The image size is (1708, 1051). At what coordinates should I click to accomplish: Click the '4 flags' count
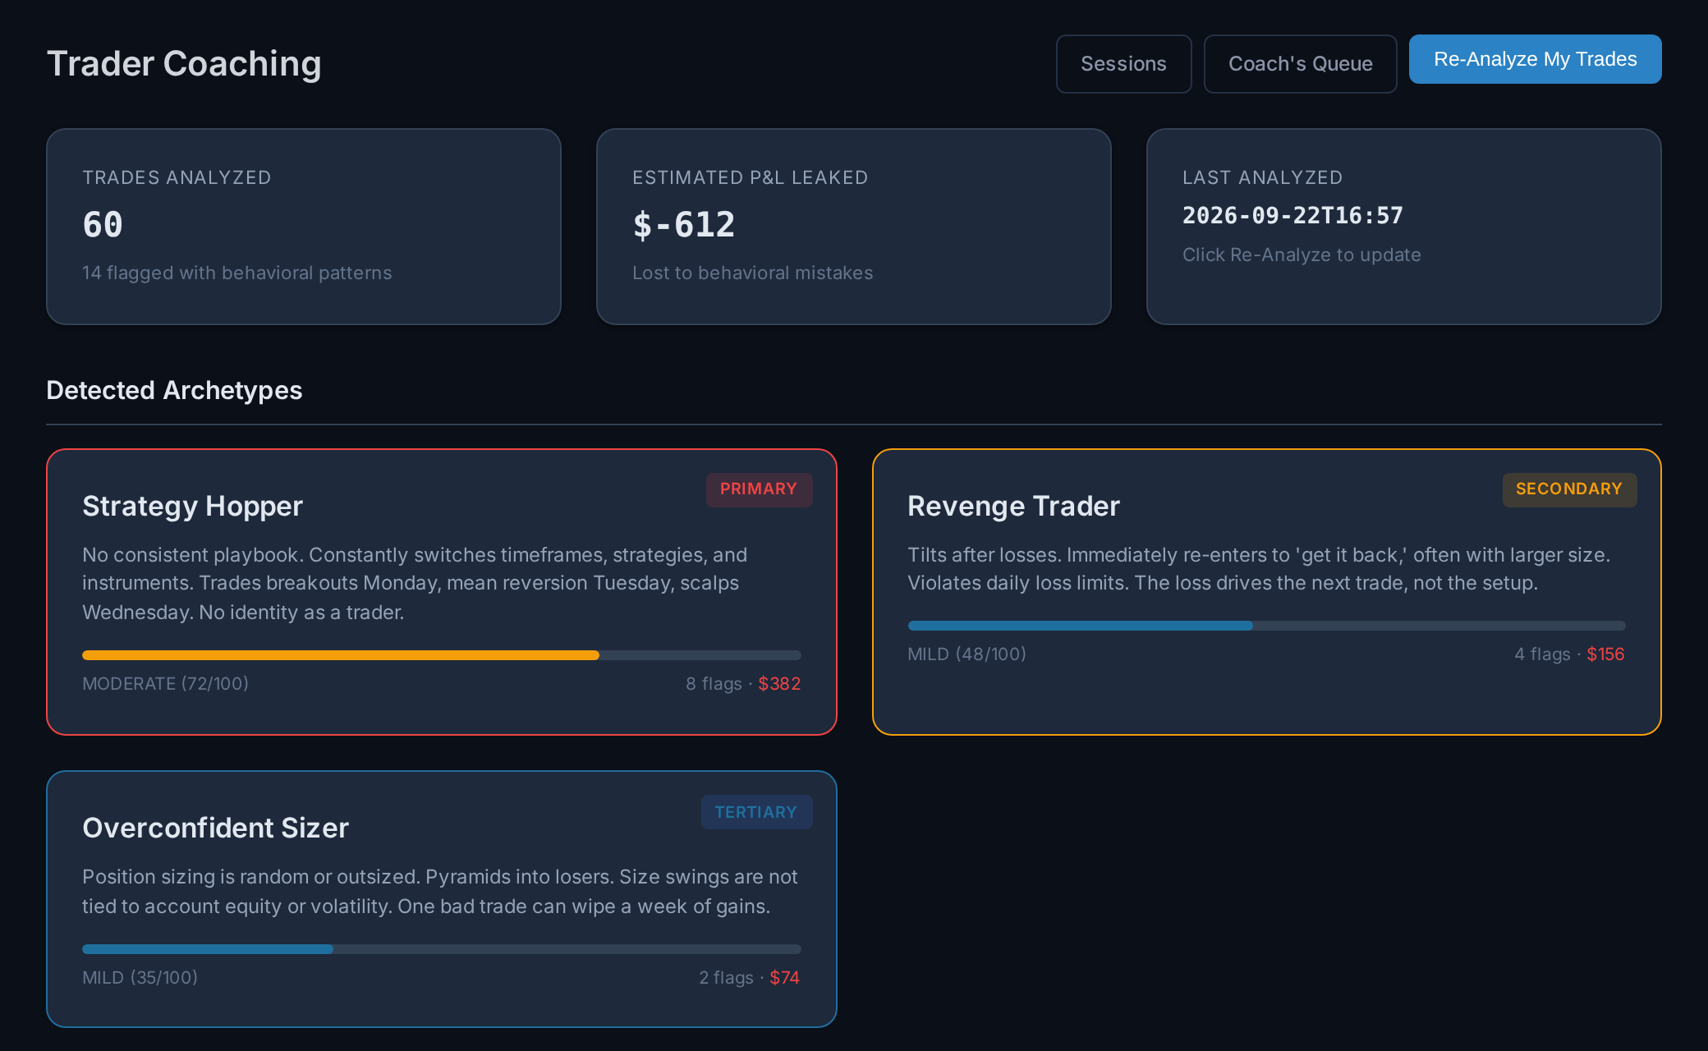pyautogui.click(x=1542, y=654)
